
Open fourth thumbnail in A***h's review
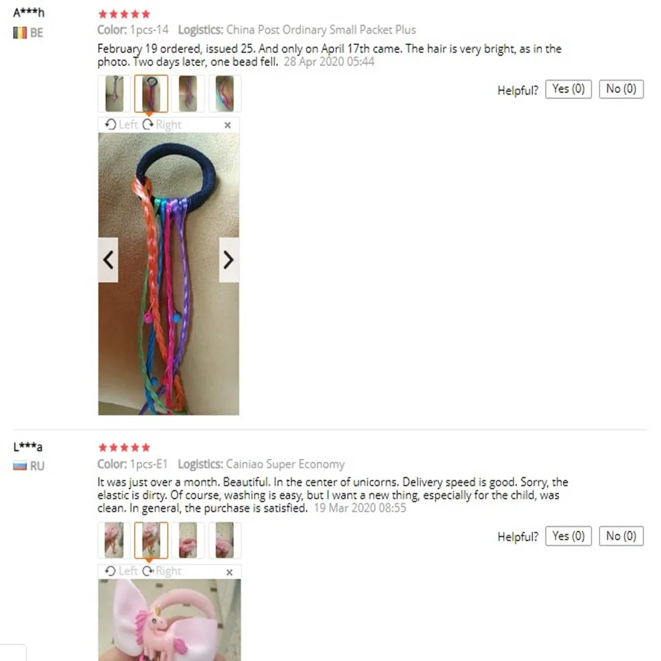point(225,94)
